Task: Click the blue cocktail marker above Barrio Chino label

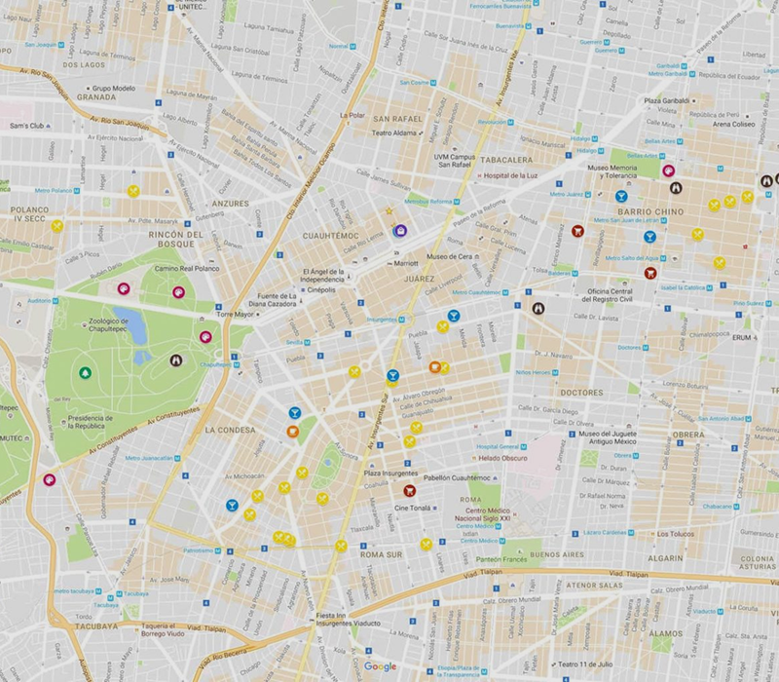Action: [x=621, y=197]
